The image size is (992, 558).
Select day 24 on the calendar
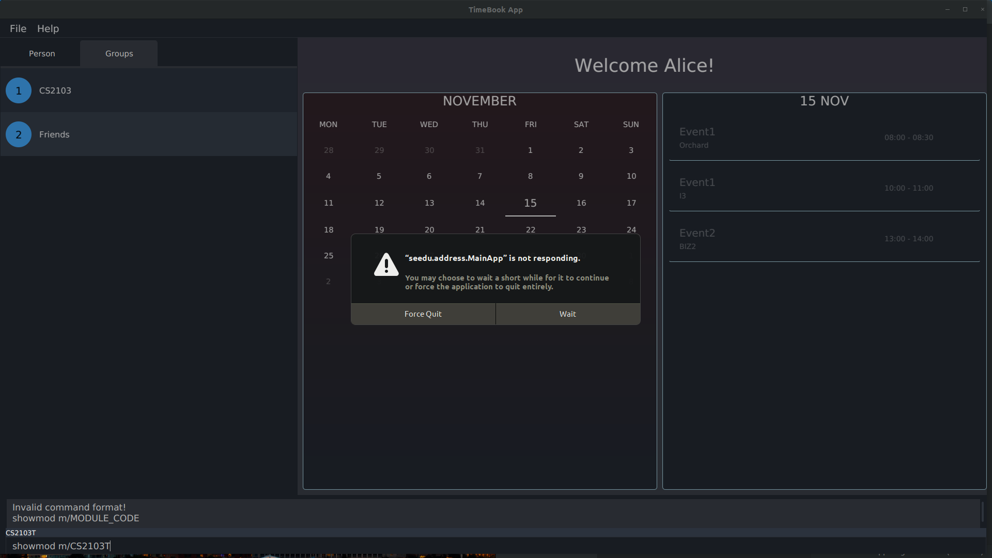[x=631, y=229]
